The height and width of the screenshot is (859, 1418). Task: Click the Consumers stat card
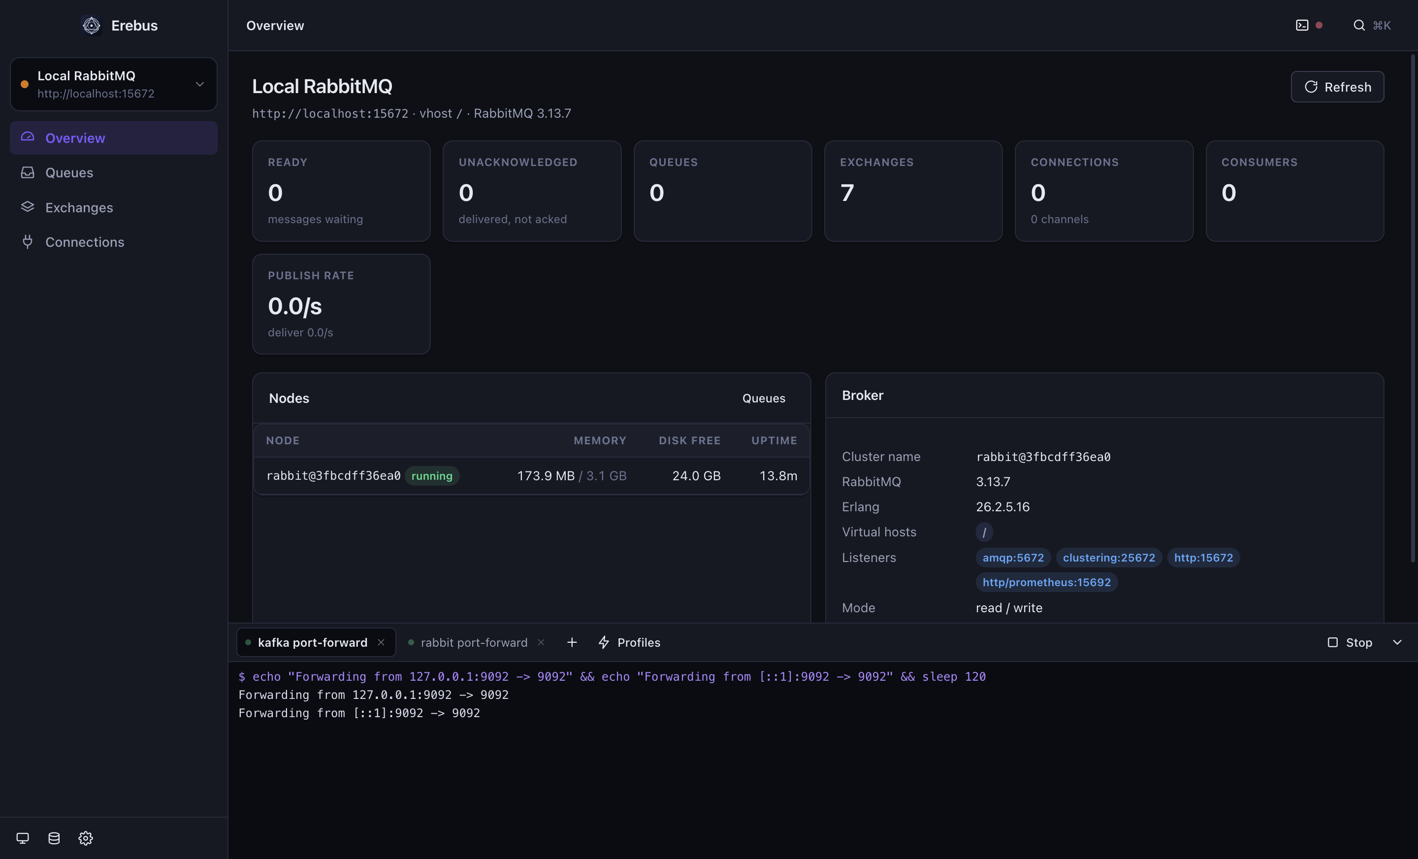coord(1295,191)
